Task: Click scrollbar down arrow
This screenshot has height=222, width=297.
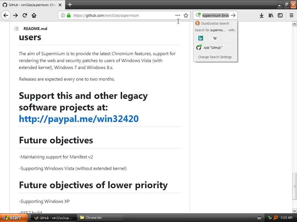Action: pyautogui.click(x=294, y=211)
